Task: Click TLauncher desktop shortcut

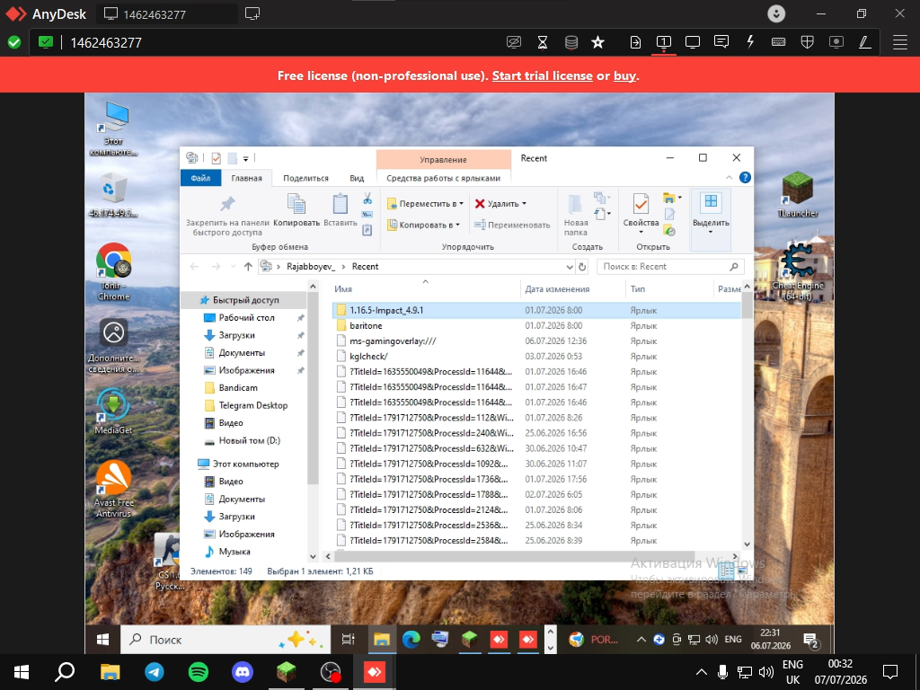Action: coord(798,194)
